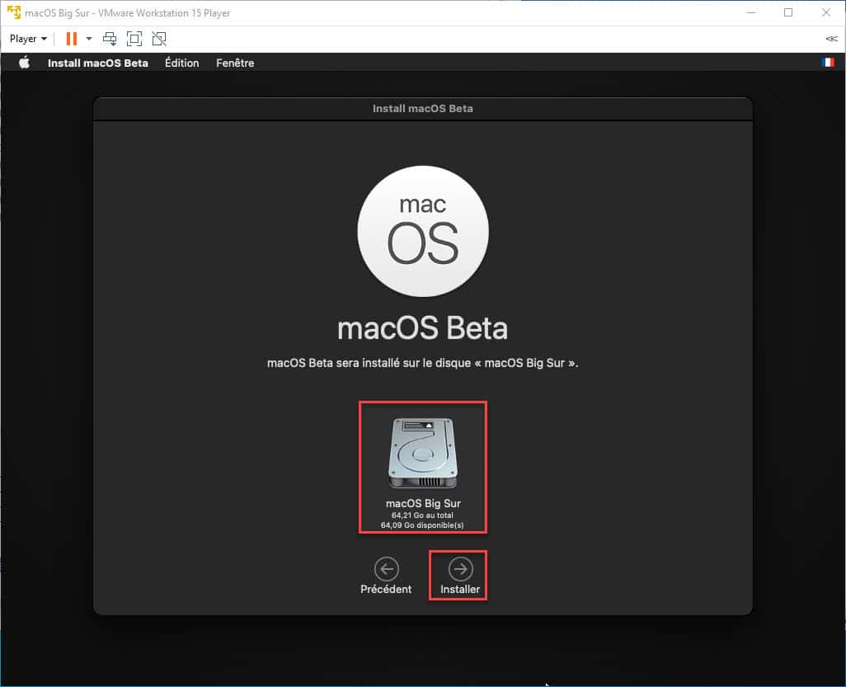Open the Fenêtre menu
The width and height of the screenshot is (846, 687).
[235, 63]
